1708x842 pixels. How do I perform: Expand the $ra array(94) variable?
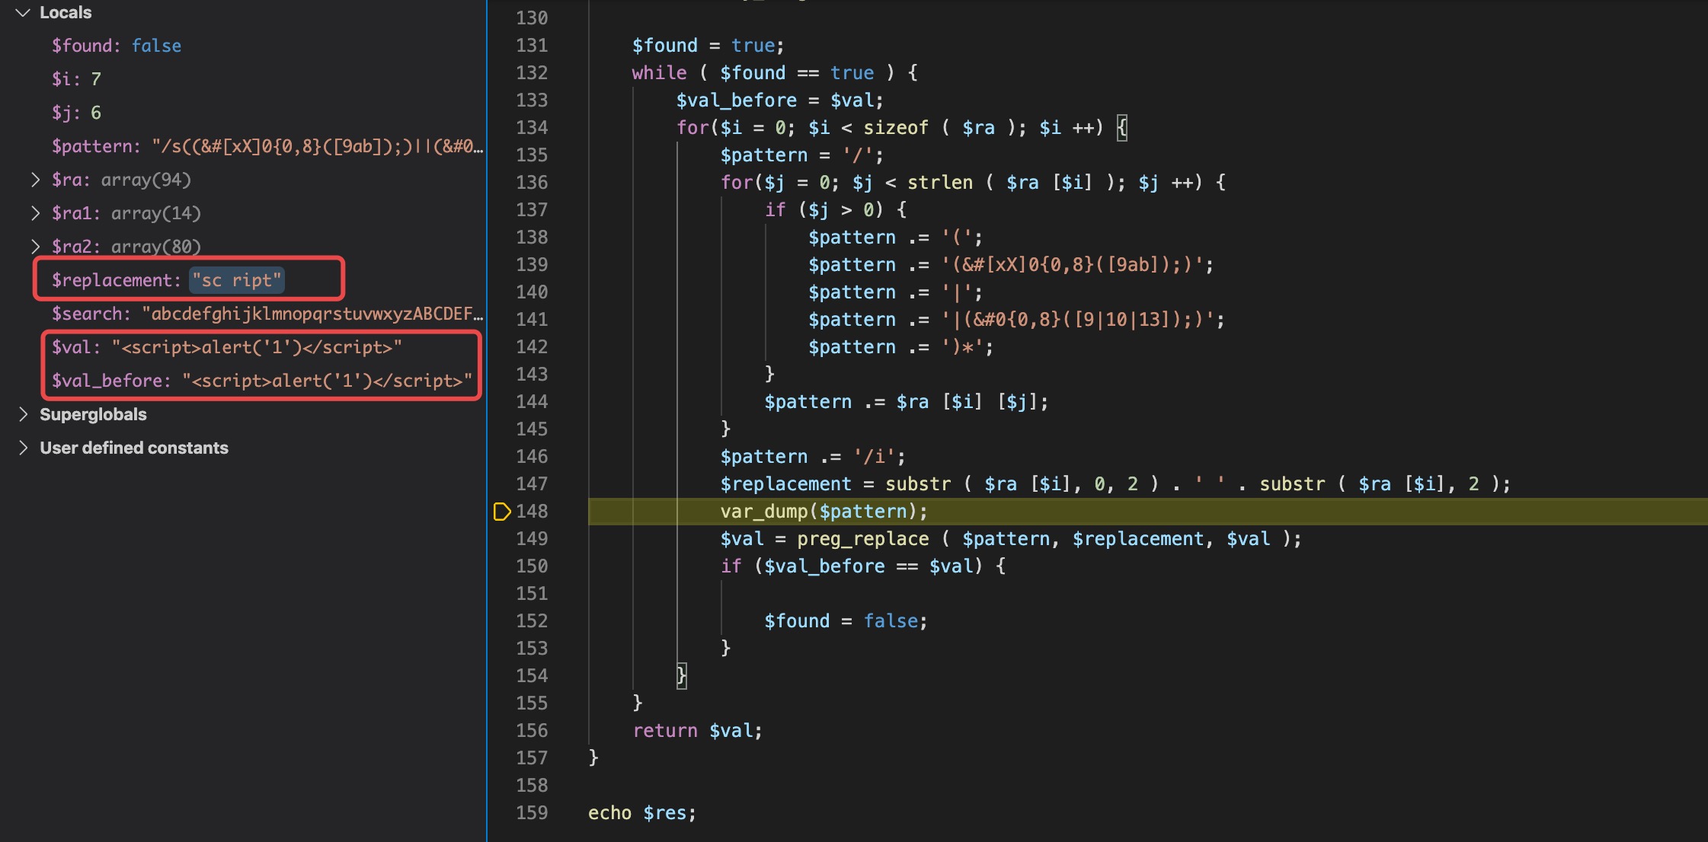coord(35,180)
